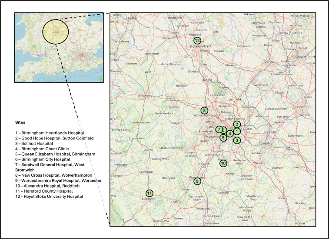Image resolution: width=329 pixels, height=239 pixels.
Task: Click marker 10 near Redditch
Action: (223, 164)
